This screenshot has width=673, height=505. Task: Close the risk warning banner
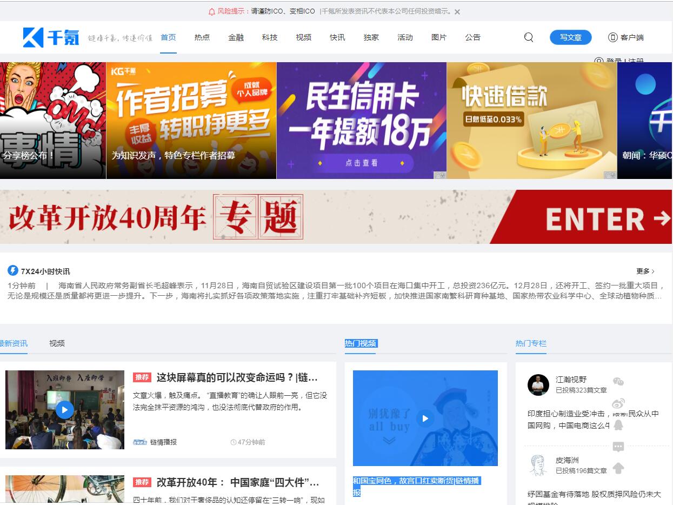pyautogui.click(x=457, y=11)
